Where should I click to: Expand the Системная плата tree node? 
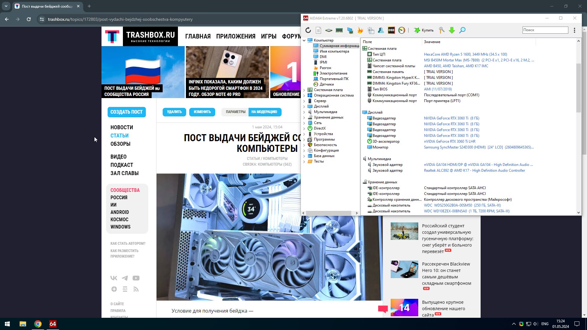coord(304,90)
